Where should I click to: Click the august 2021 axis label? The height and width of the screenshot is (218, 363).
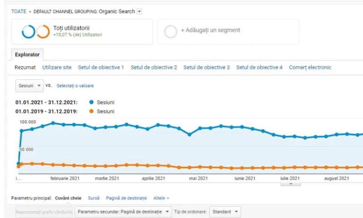coord(336,178)
